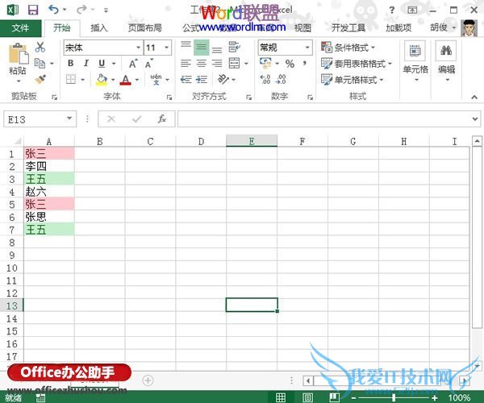This screenshot has height=403, width=484.
Task: Click the 编辑 button
Action: [446, 60]
